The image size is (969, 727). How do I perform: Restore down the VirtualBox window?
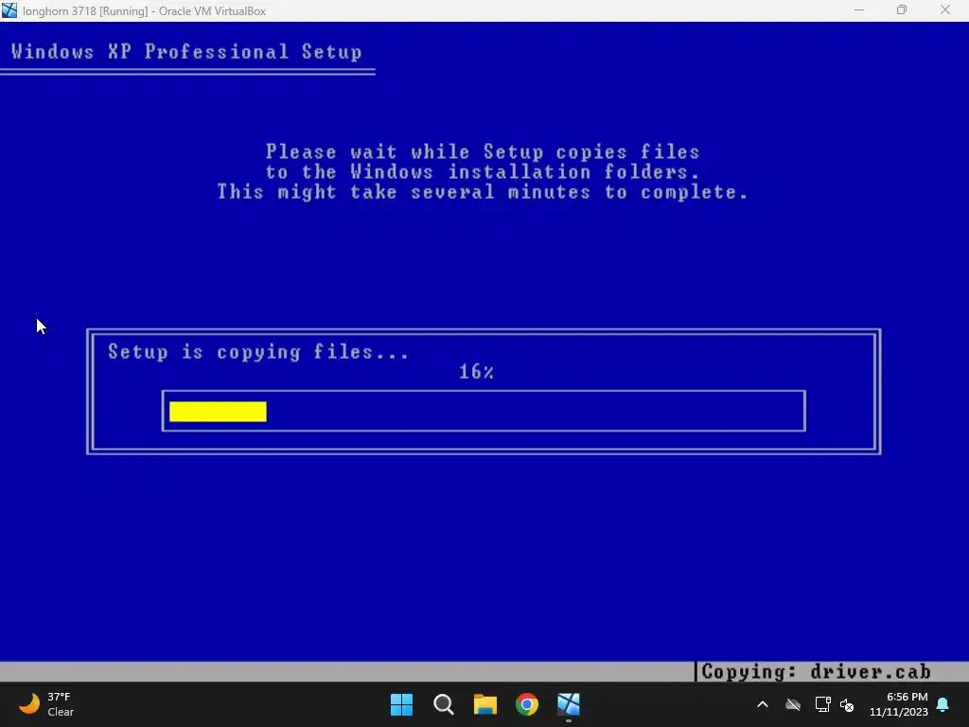[902, 10]
